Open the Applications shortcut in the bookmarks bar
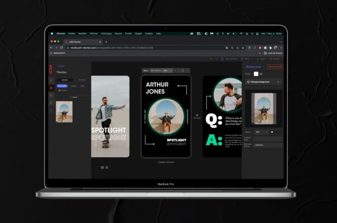337x223 pixels. [57, 53]
